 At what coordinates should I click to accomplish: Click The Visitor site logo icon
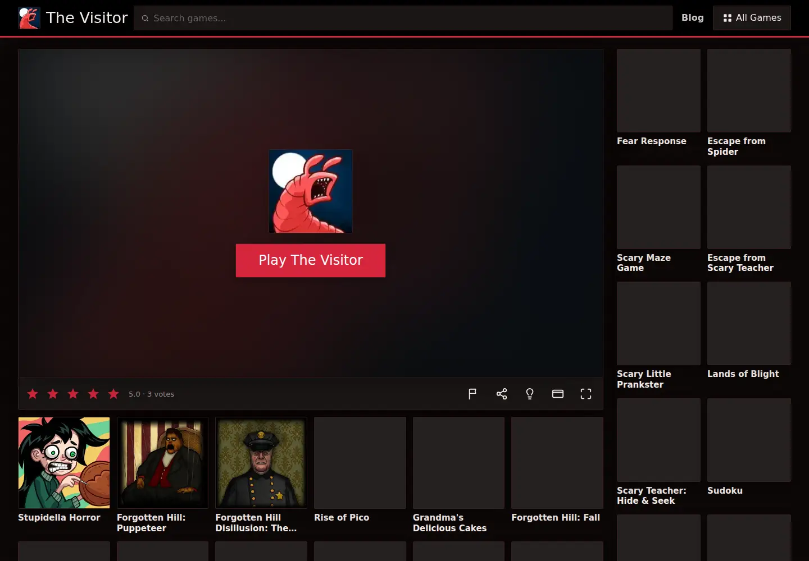(x=29, y=18)
